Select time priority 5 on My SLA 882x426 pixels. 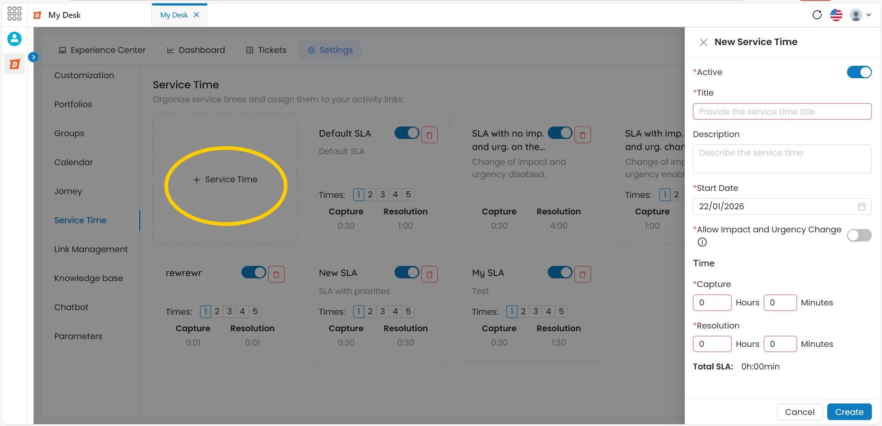[561, 311]
